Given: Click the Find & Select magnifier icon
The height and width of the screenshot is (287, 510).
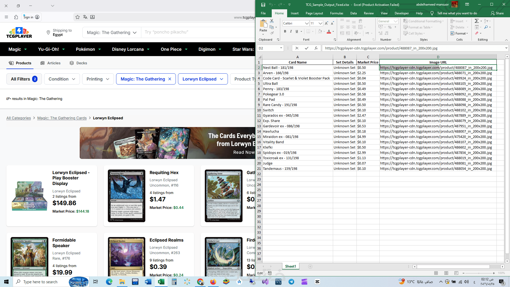Looking at the screenshot, I should pos(486,27).
